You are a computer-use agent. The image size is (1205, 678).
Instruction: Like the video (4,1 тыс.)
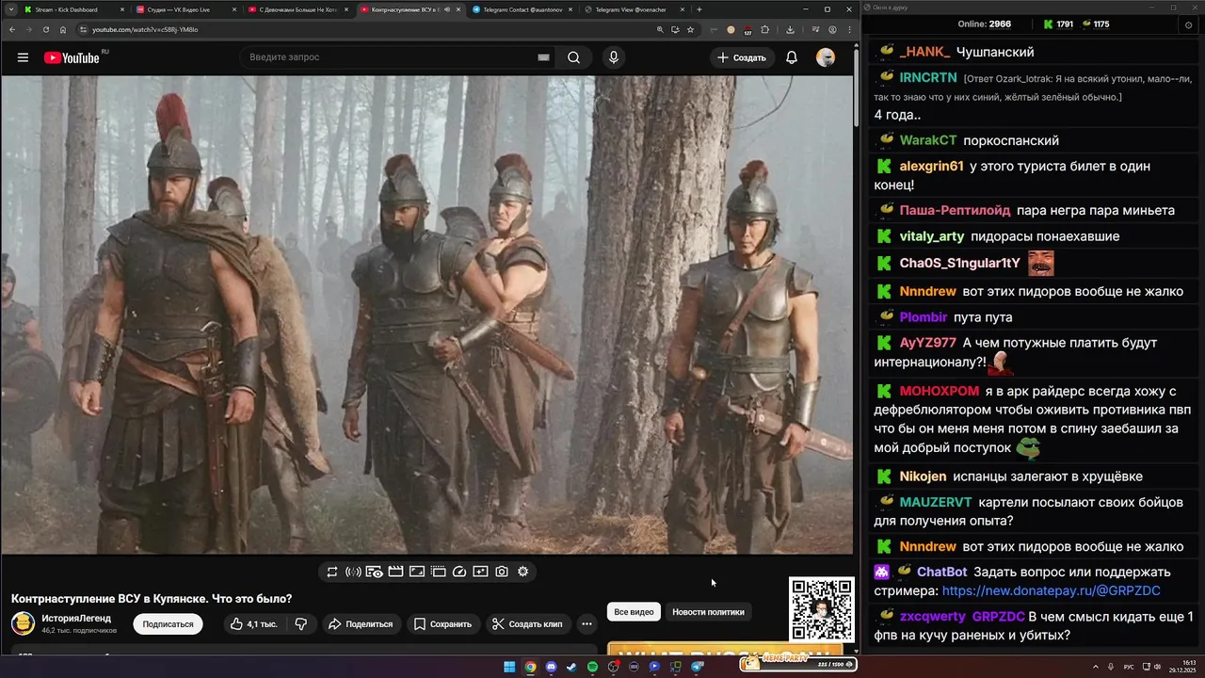253,624
